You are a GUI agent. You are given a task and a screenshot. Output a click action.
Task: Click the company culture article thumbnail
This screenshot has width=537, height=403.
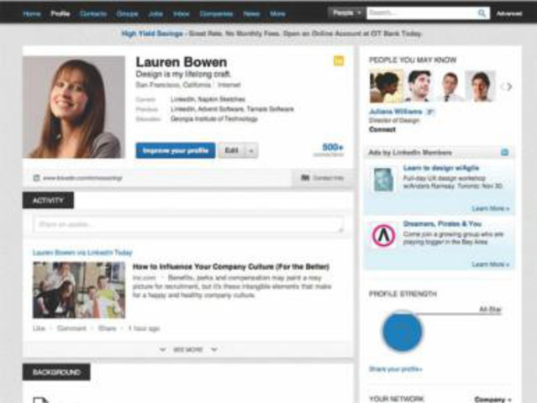click(79, 290)
